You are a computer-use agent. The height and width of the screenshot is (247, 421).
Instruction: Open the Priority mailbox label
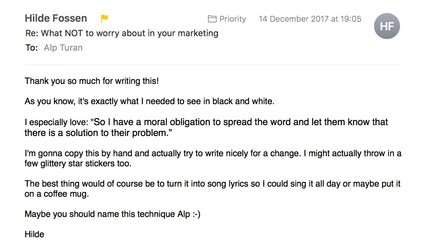coord(233,19)
